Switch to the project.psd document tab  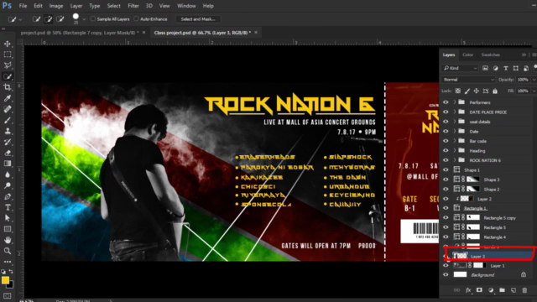(x=80, y=33)
